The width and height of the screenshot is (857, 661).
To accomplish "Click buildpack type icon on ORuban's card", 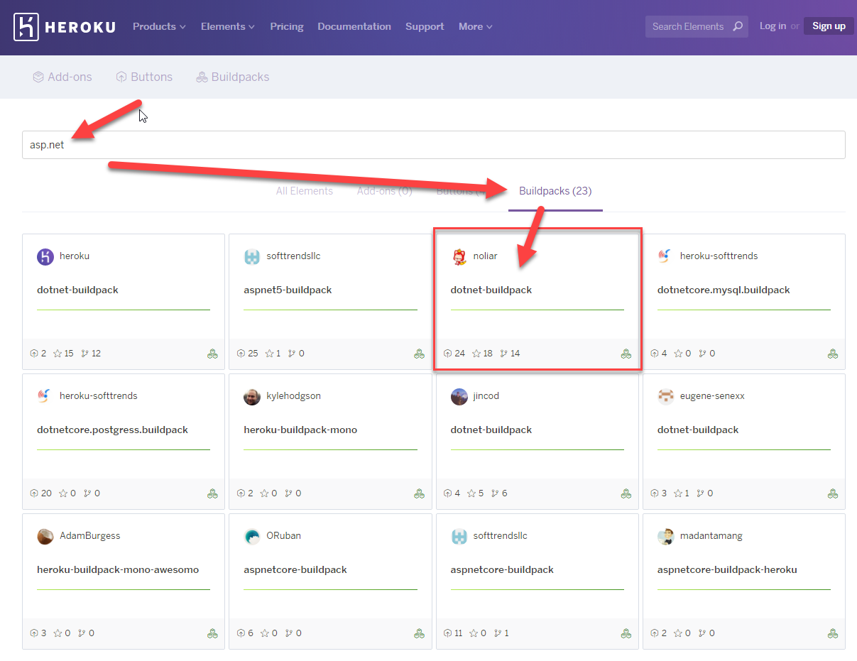I will (x=420, y=633).
